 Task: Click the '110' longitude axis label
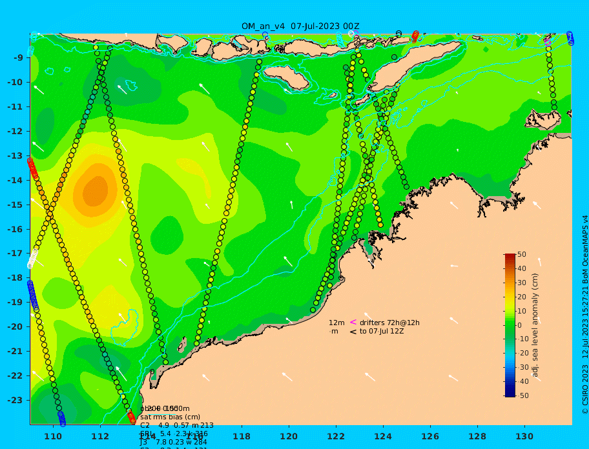point(53,437)
